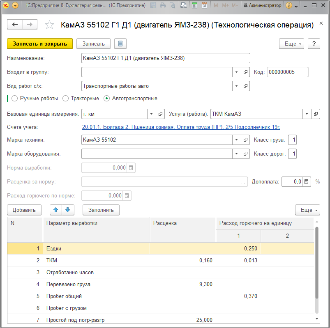The width and height of the screenshot is (330, 328).
Task: Select the Пробег общий table row
Action: [161, 296]
